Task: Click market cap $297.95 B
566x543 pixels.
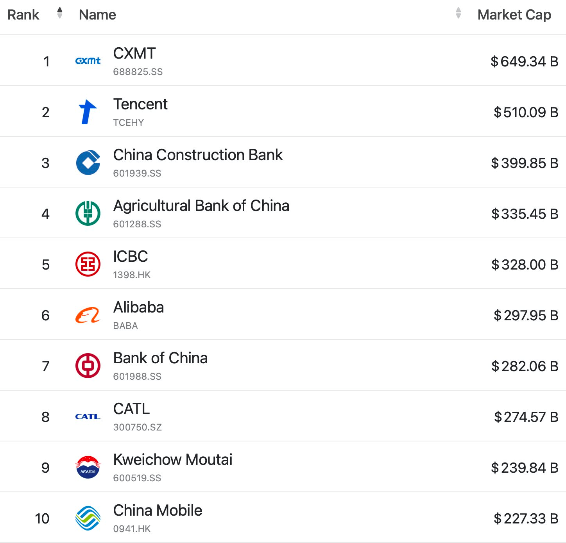Action: (526, 315)
